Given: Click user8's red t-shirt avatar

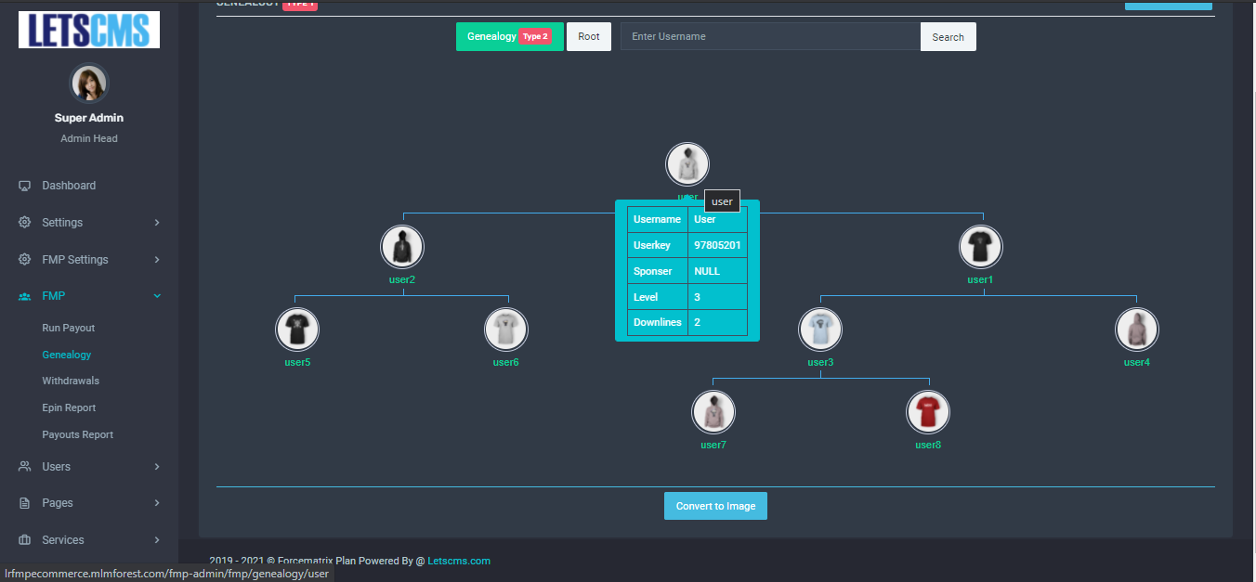Looking at the screenshot, I should click(x=928, y=412).
